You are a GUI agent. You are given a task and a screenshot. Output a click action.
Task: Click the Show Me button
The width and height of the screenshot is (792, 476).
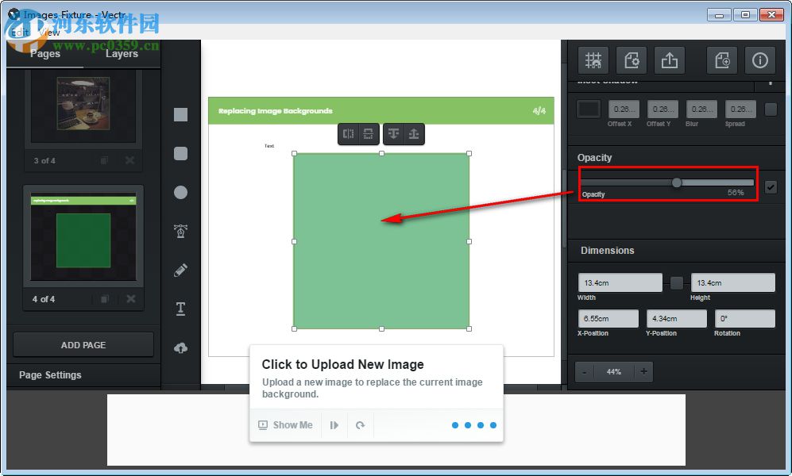click(x=286, y=425)
